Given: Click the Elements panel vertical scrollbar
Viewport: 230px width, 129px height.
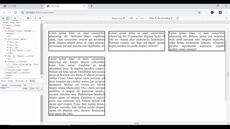Looking at the screenshot, I should (x=42, y=49).
